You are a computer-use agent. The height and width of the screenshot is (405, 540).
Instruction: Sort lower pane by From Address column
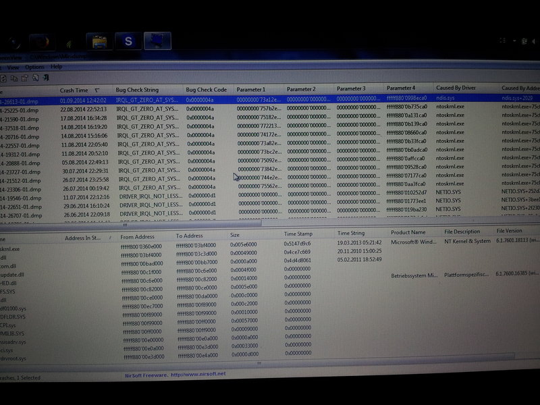click(137, 237)
